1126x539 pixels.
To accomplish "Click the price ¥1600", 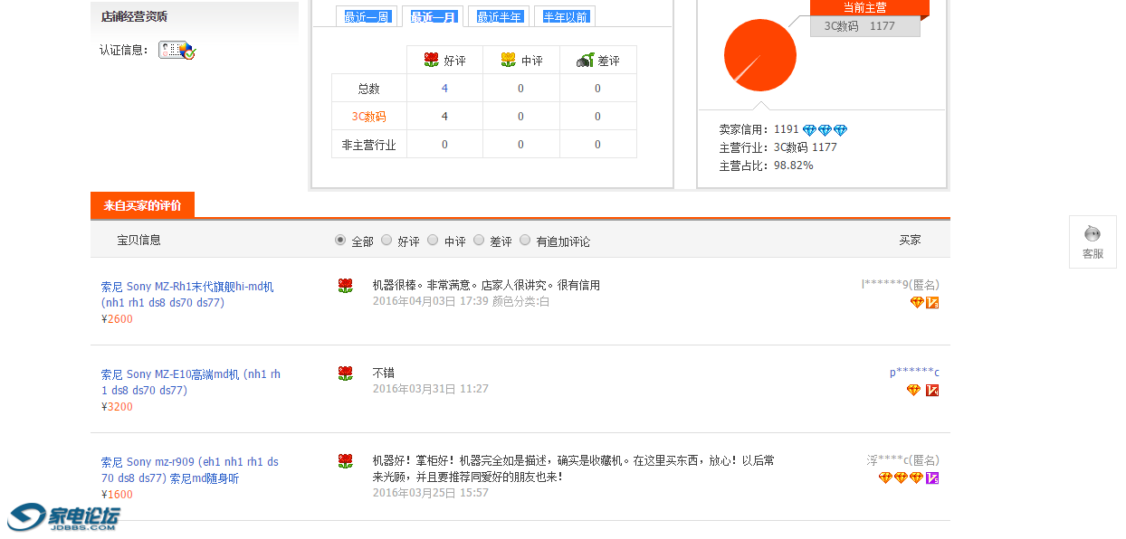I will click(x=117, y=495).
